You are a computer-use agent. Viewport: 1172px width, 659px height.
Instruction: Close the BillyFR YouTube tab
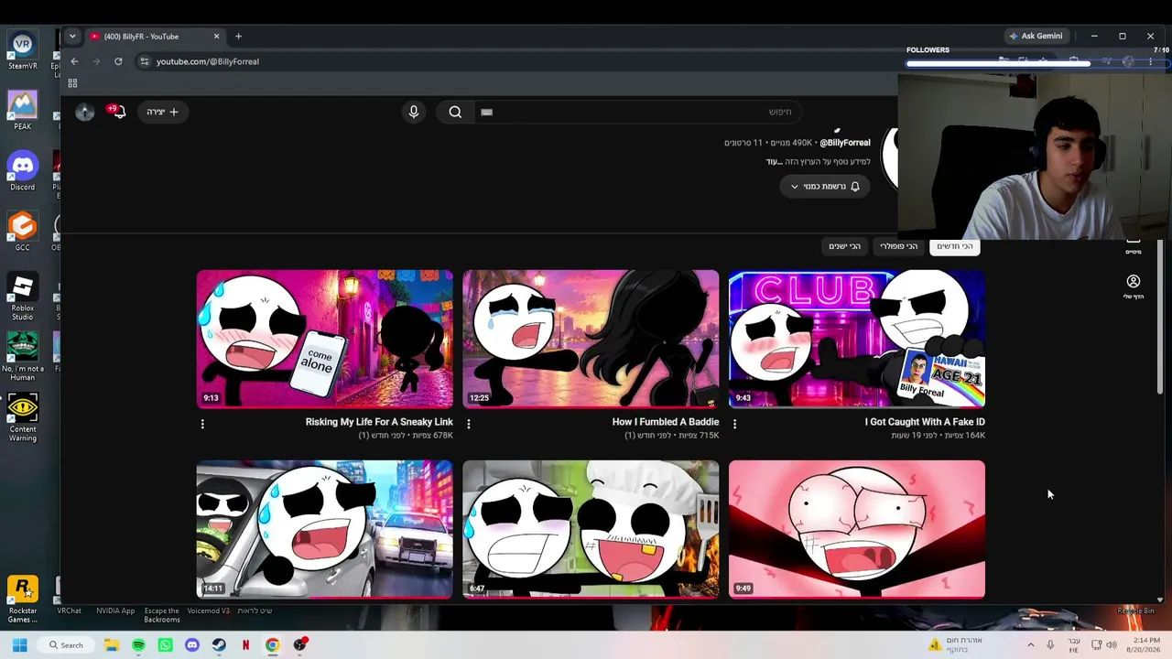(217, 37)
